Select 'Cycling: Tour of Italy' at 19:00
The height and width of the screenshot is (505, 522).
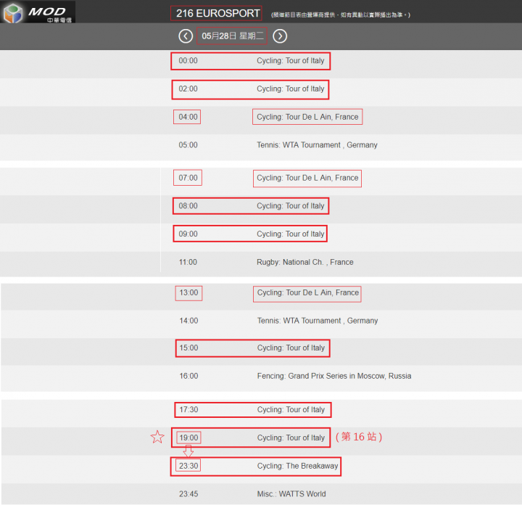point(291,438)
